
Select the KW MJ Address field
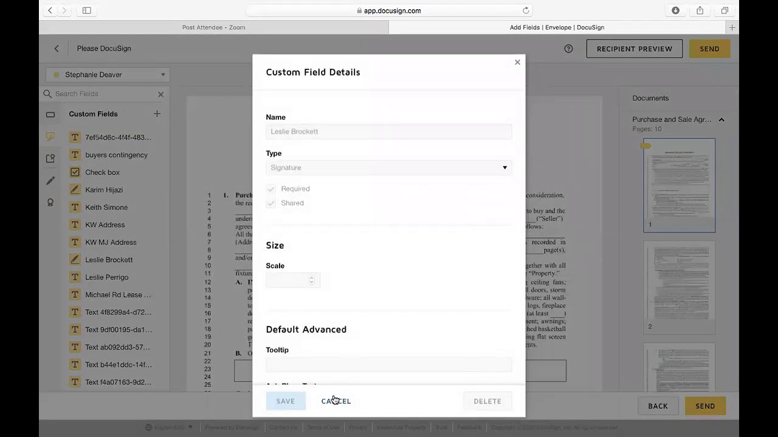pyautogui.click(x=111, y=242)
